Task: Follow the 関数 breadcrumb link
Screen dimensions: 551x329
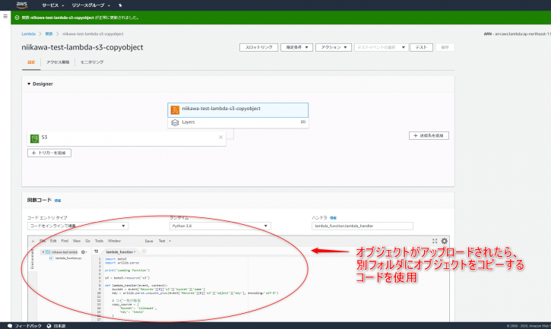Action: point(49,34)
